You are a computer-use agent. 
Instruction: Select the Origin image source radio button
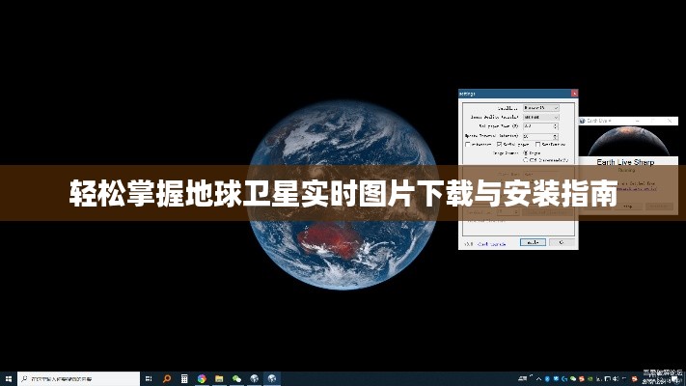pyautogui.click(x=524, y=152)
